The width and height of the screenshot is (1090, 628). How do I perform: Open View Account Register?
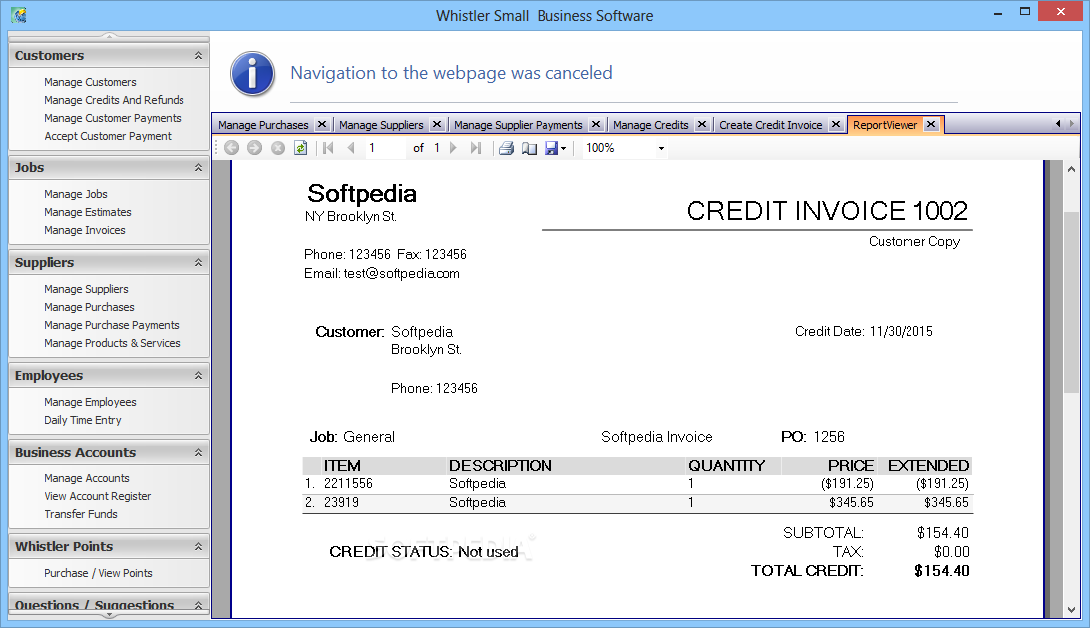pos(98,496)
